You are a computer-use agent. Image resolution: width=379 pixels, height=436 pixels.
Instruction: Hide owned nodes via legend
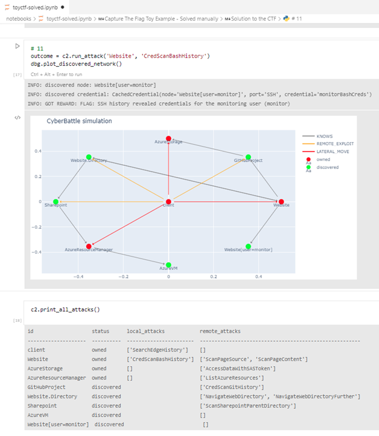tap(323, 159)
